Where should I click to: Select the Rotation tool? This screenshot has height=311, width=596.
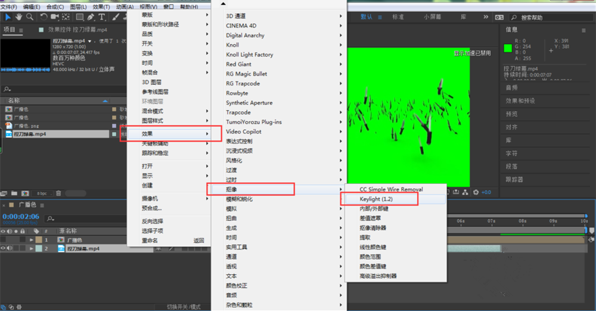coord(44,17)
